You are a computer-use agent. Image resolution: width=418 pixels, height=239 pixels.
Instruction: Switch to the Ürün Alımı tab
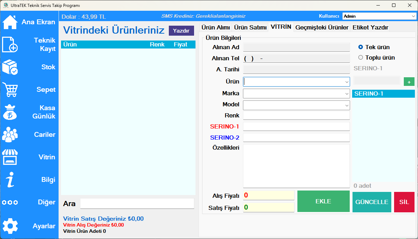tap(216, 27)
